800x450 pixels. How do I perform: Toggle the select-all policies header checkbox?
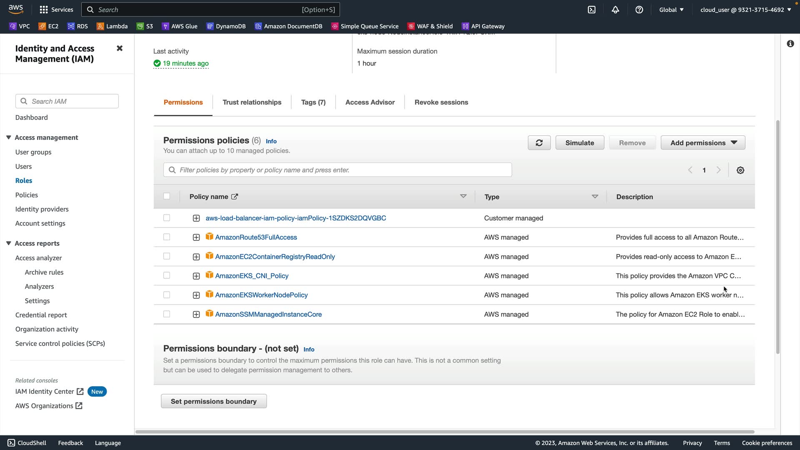167,196
